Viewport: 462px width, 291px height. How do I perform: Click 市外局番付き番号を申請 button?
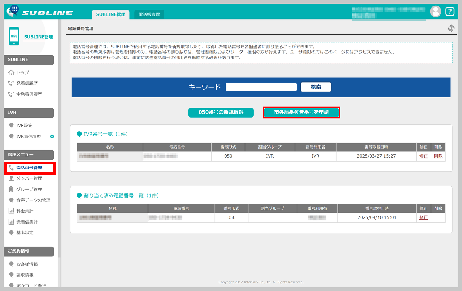[301, 112]
